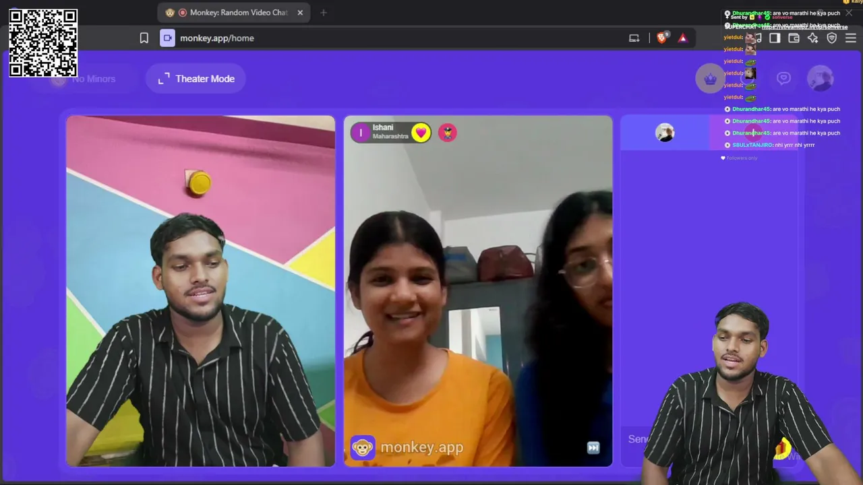Open a new browser tab
This screenshot has height=485, width=863.
pos(324,12)
